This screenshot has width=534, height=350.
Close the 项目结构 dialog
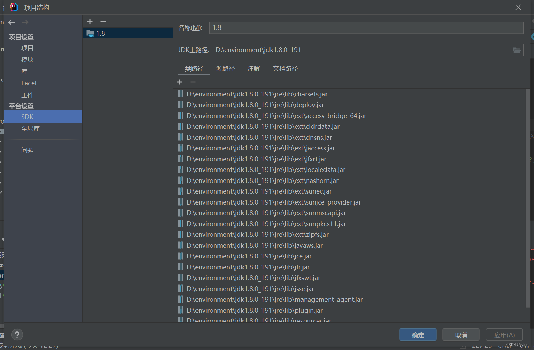tap(518, 7)
